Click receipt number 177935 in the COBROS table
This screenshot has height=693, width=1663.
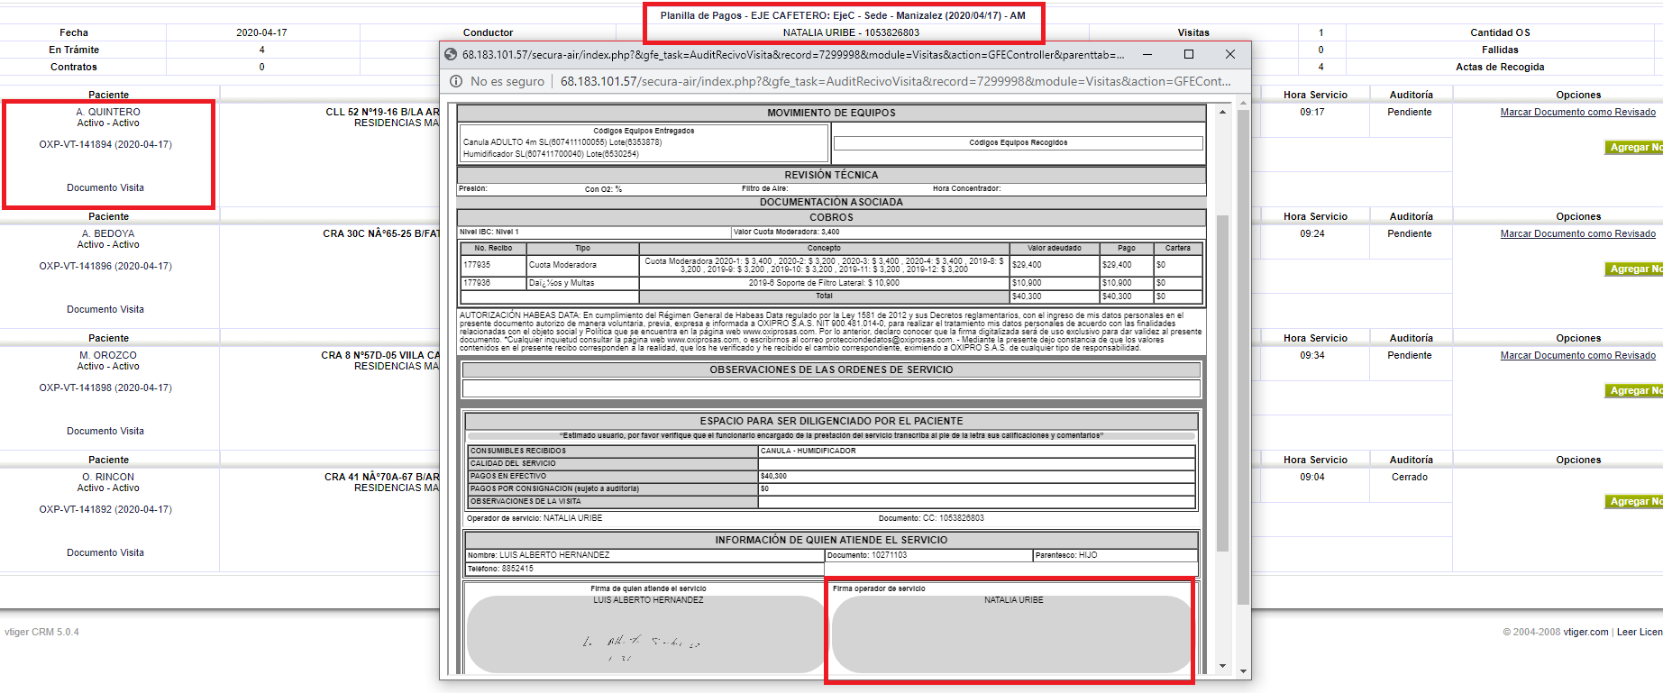tap(477, 265)
